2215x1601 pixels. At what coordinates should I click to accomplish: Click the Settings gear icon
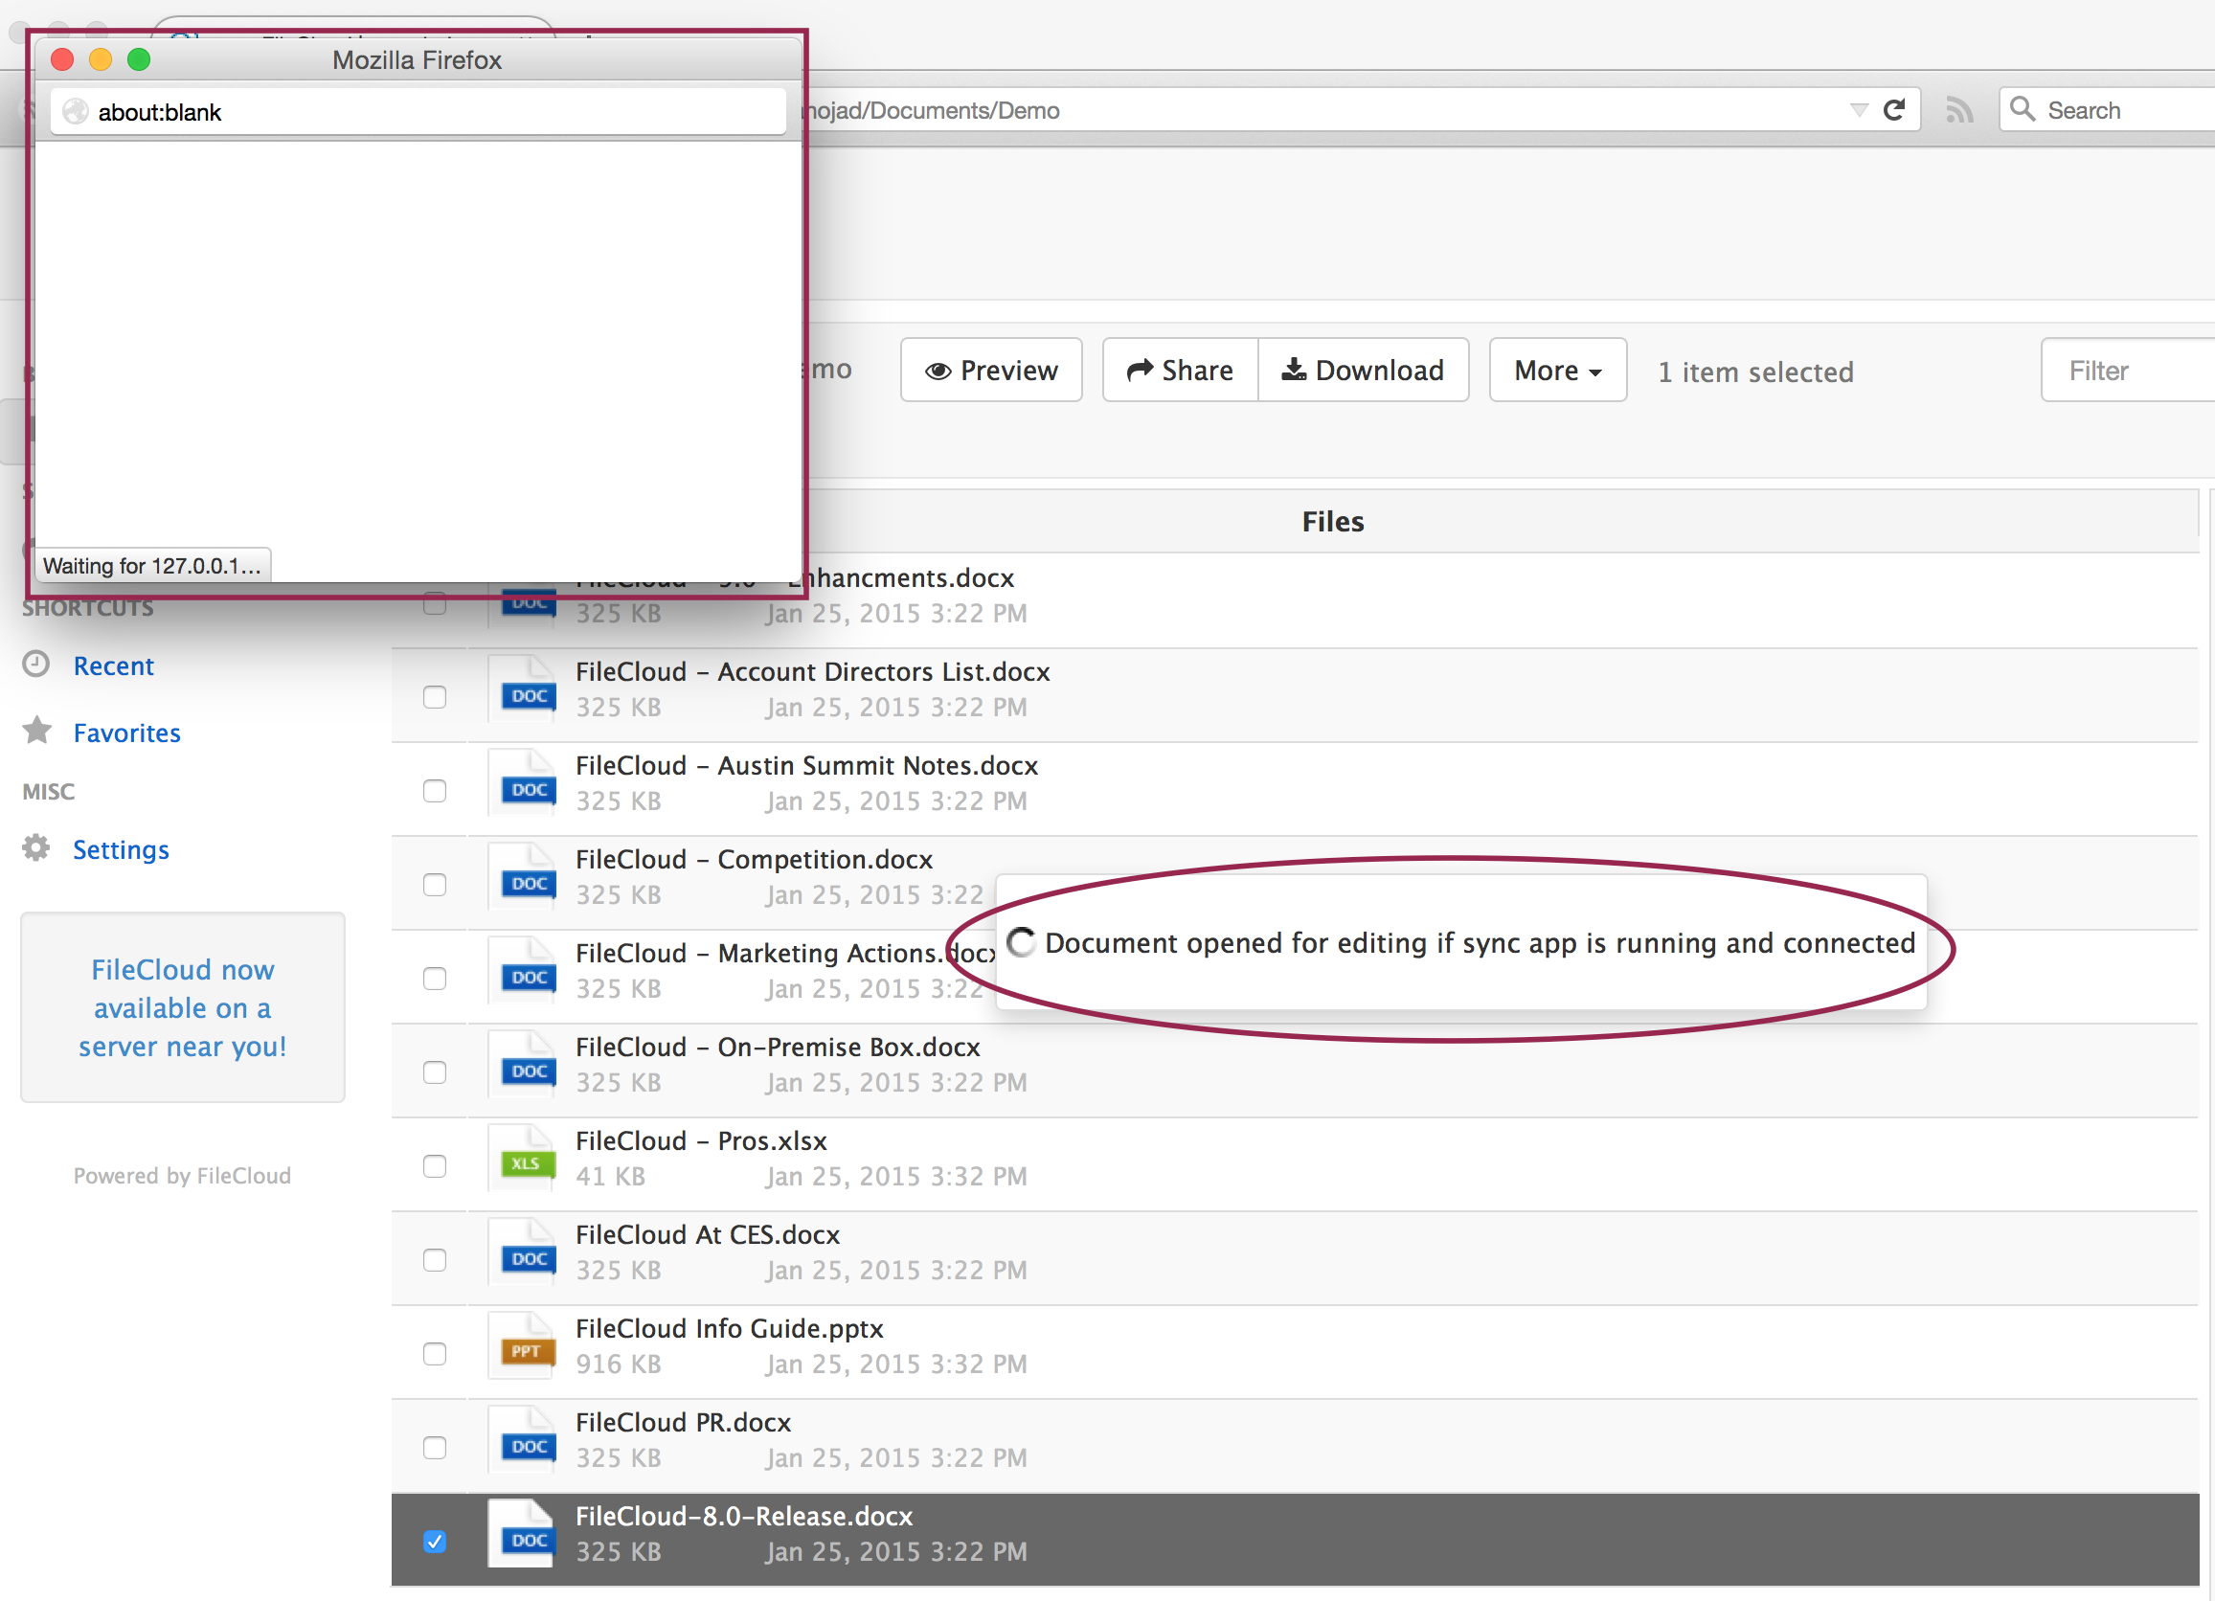pyautogui.click(x=36, y=847)
